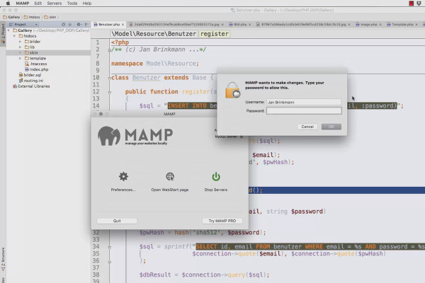Open the Help menu

[x=87, y=4]
